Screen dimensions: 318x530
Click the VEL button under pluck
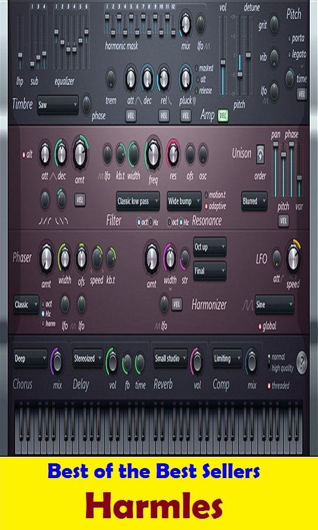185,116
